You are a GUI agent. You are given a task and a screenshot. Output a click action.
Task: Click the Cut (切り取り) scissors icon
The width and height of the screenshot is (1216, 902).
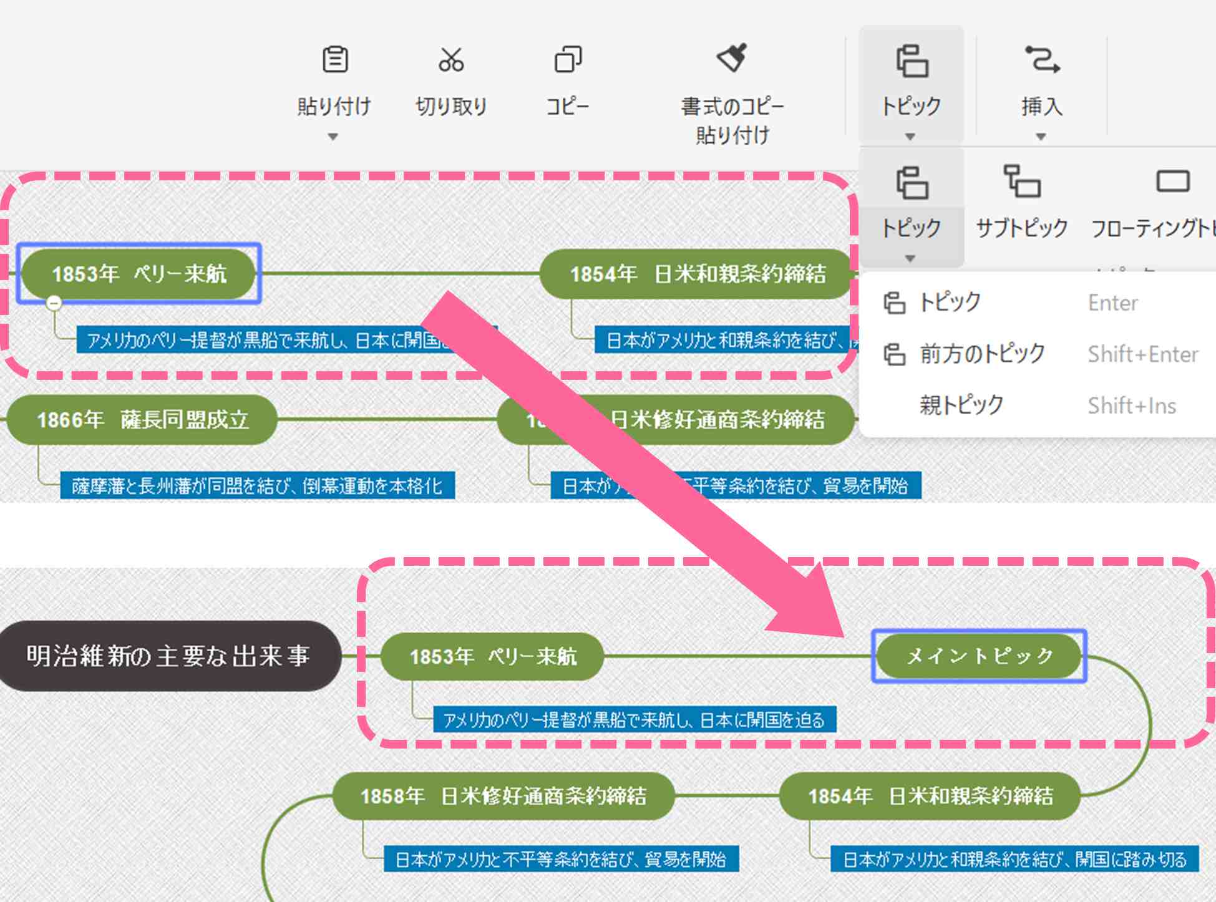(x=451, y=60)
